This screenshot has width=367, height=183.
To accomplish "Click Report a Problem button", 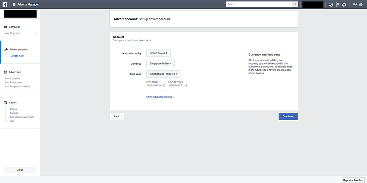I will click(353, 180).
